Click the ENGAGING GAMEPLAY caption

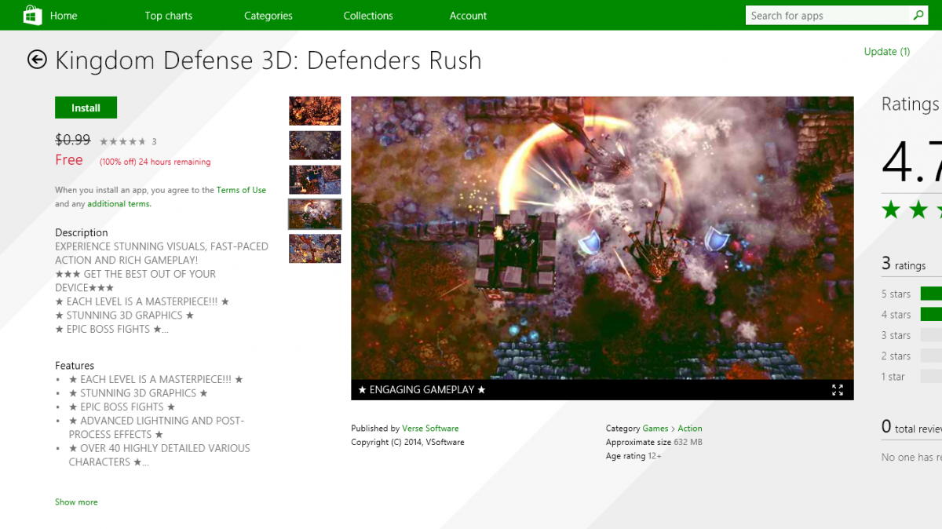point(422,390)
